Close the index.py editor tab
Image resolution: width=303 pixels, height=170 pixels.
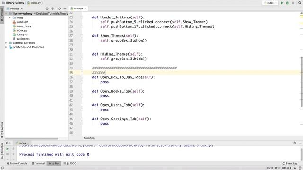pyautogui.click(x=85, y=8)
